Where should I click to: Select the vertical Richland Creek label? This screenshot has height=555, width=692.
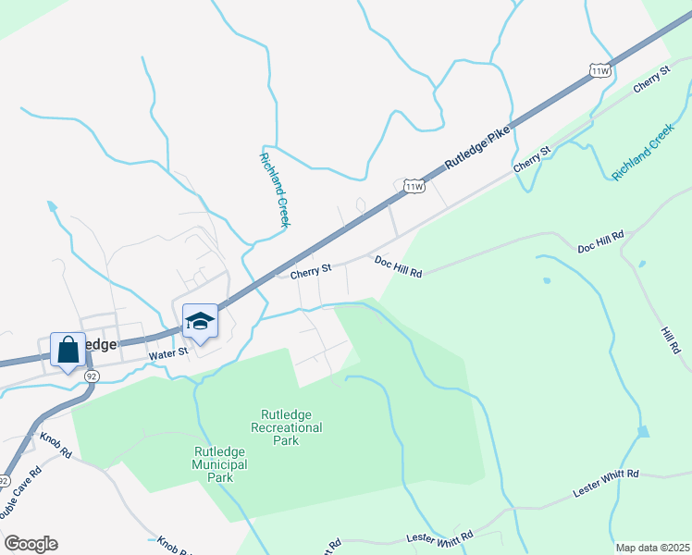coord(275,191)
